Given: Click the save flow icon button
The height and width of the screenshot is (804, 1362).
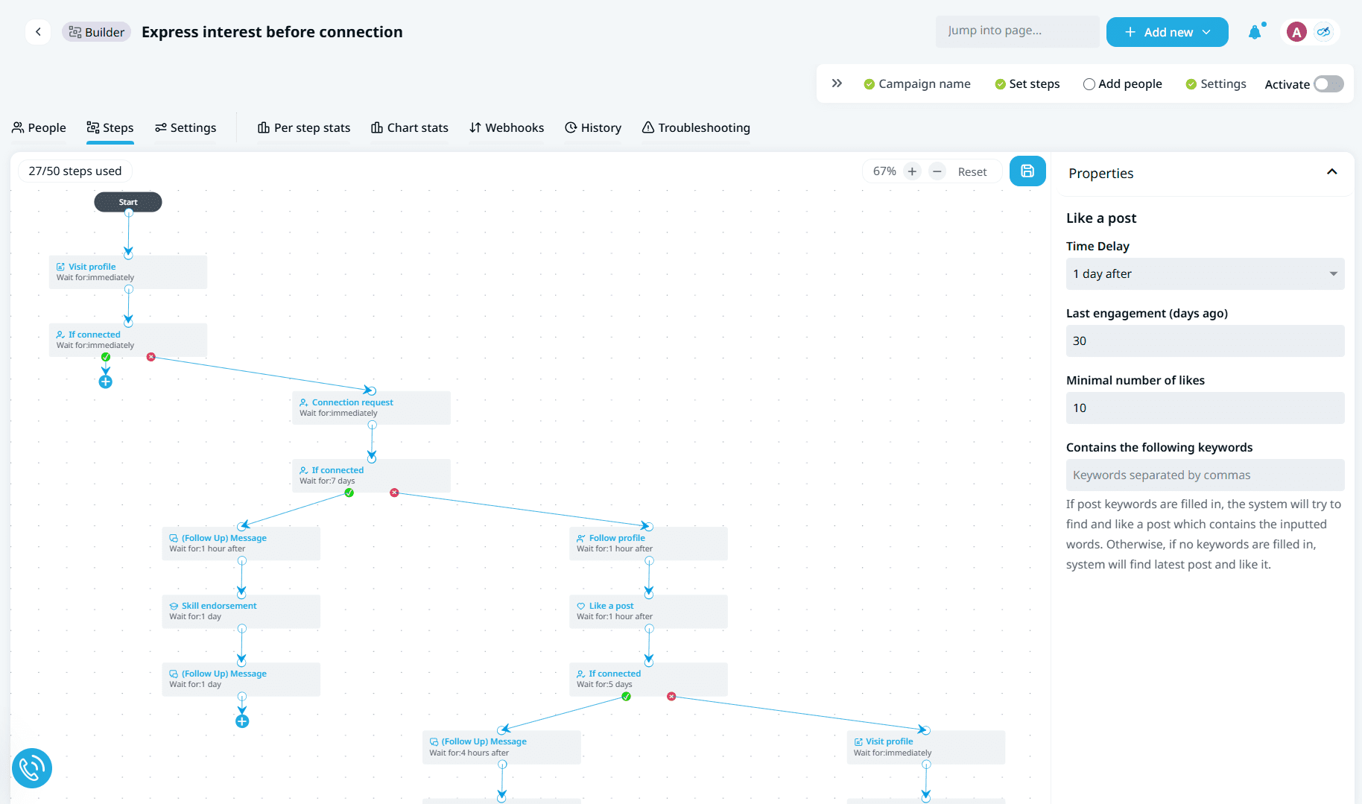Looking at the screenshot, I should click(1027, 171).
